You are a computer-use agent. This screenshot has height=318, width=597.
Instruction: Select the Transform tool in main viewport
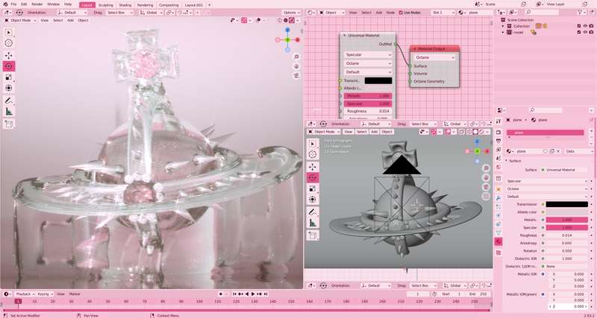click(9, 88)
